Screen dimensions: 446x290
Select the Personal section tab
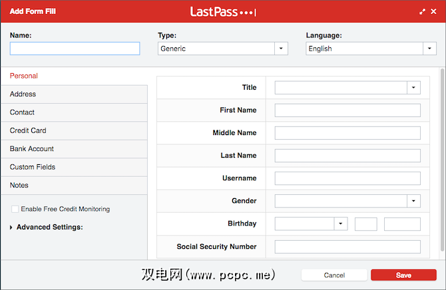74,76
